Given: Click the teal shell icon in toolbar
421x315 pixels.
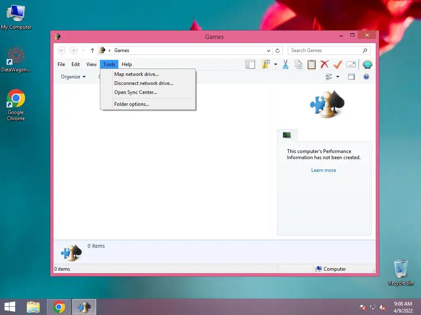Looking at the screenshot, I should click(x=367, y=64).
